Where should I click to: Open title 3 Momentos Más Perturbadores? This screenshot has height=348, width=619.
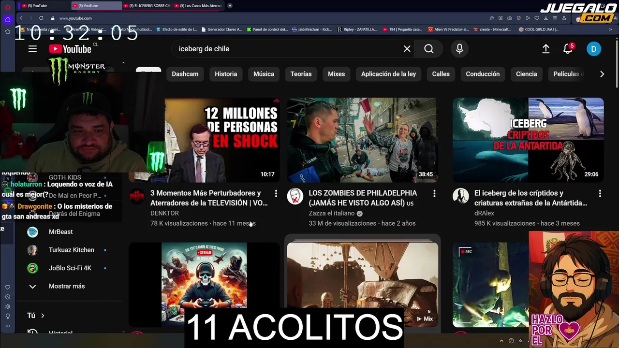[209, 198]
